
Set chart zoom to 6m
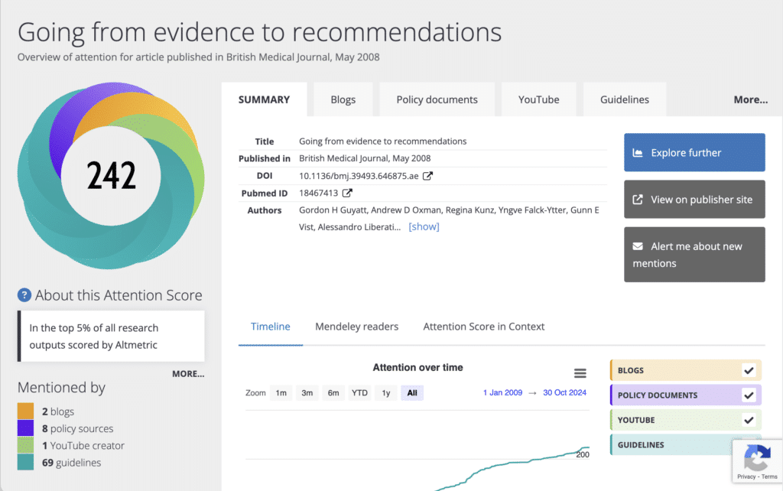pos(333,393)
